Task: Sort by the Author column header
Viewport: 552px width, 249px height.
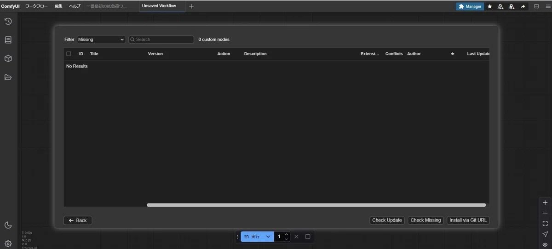Action: tap(414, 54)
